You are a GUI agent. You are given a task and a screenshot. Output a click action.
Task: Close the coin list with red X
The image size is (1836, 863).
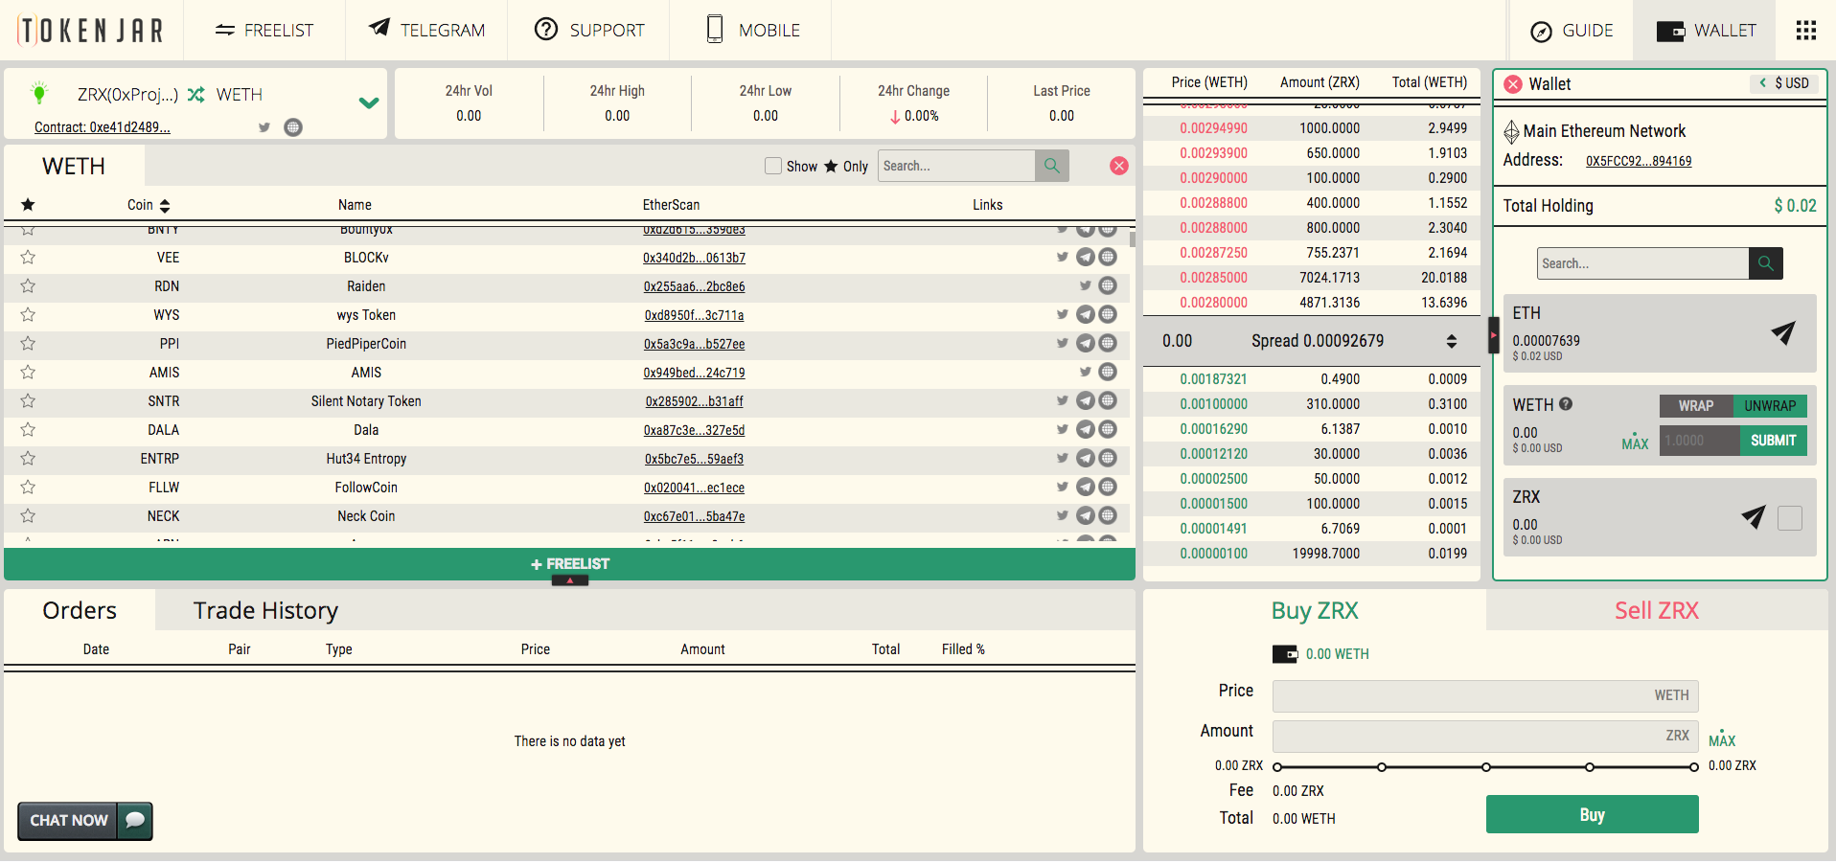point(1118,166)
